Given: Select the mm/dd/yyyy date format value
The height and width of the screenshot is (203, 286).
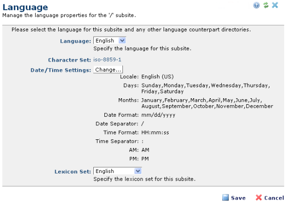Looking at the screenshot, I should coord(159,115).
